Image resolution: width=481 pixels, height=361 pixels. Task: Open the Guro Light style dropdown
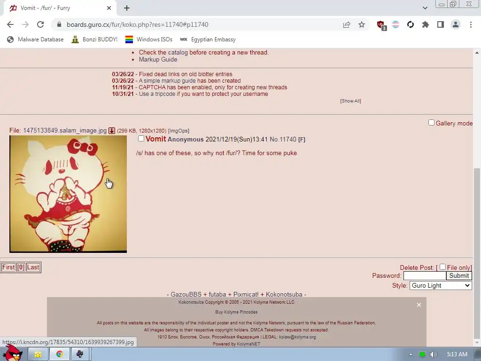441,285
